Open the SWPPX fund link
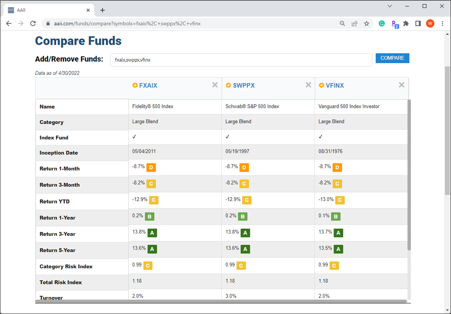 pos(244,85)
